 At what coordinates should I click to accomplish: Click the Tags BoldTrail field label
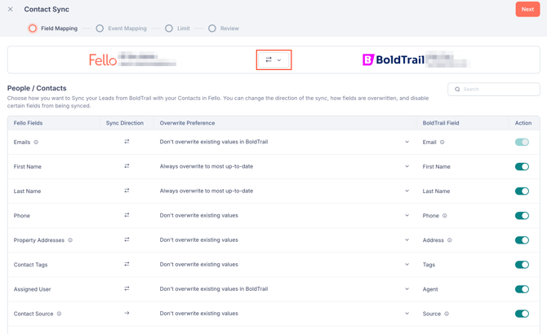pos(429,265)
